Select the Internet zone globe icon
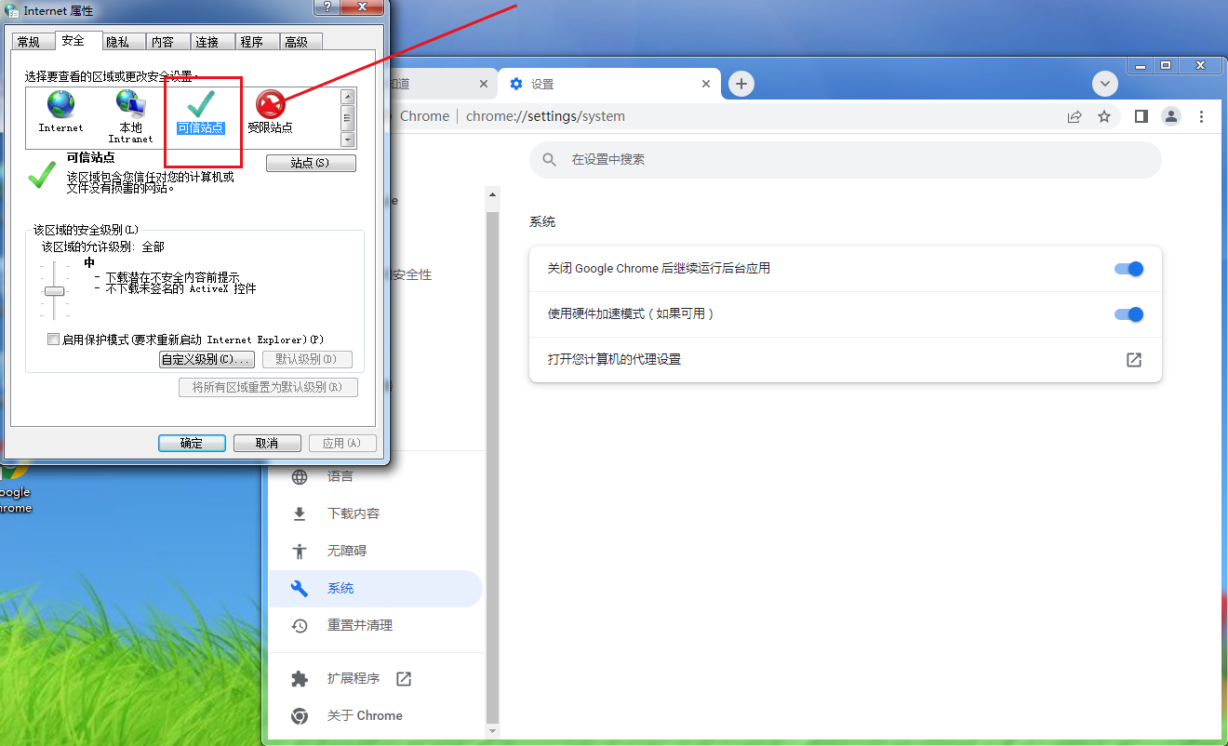Screen dimensions: 1228x746 (60, 104)
